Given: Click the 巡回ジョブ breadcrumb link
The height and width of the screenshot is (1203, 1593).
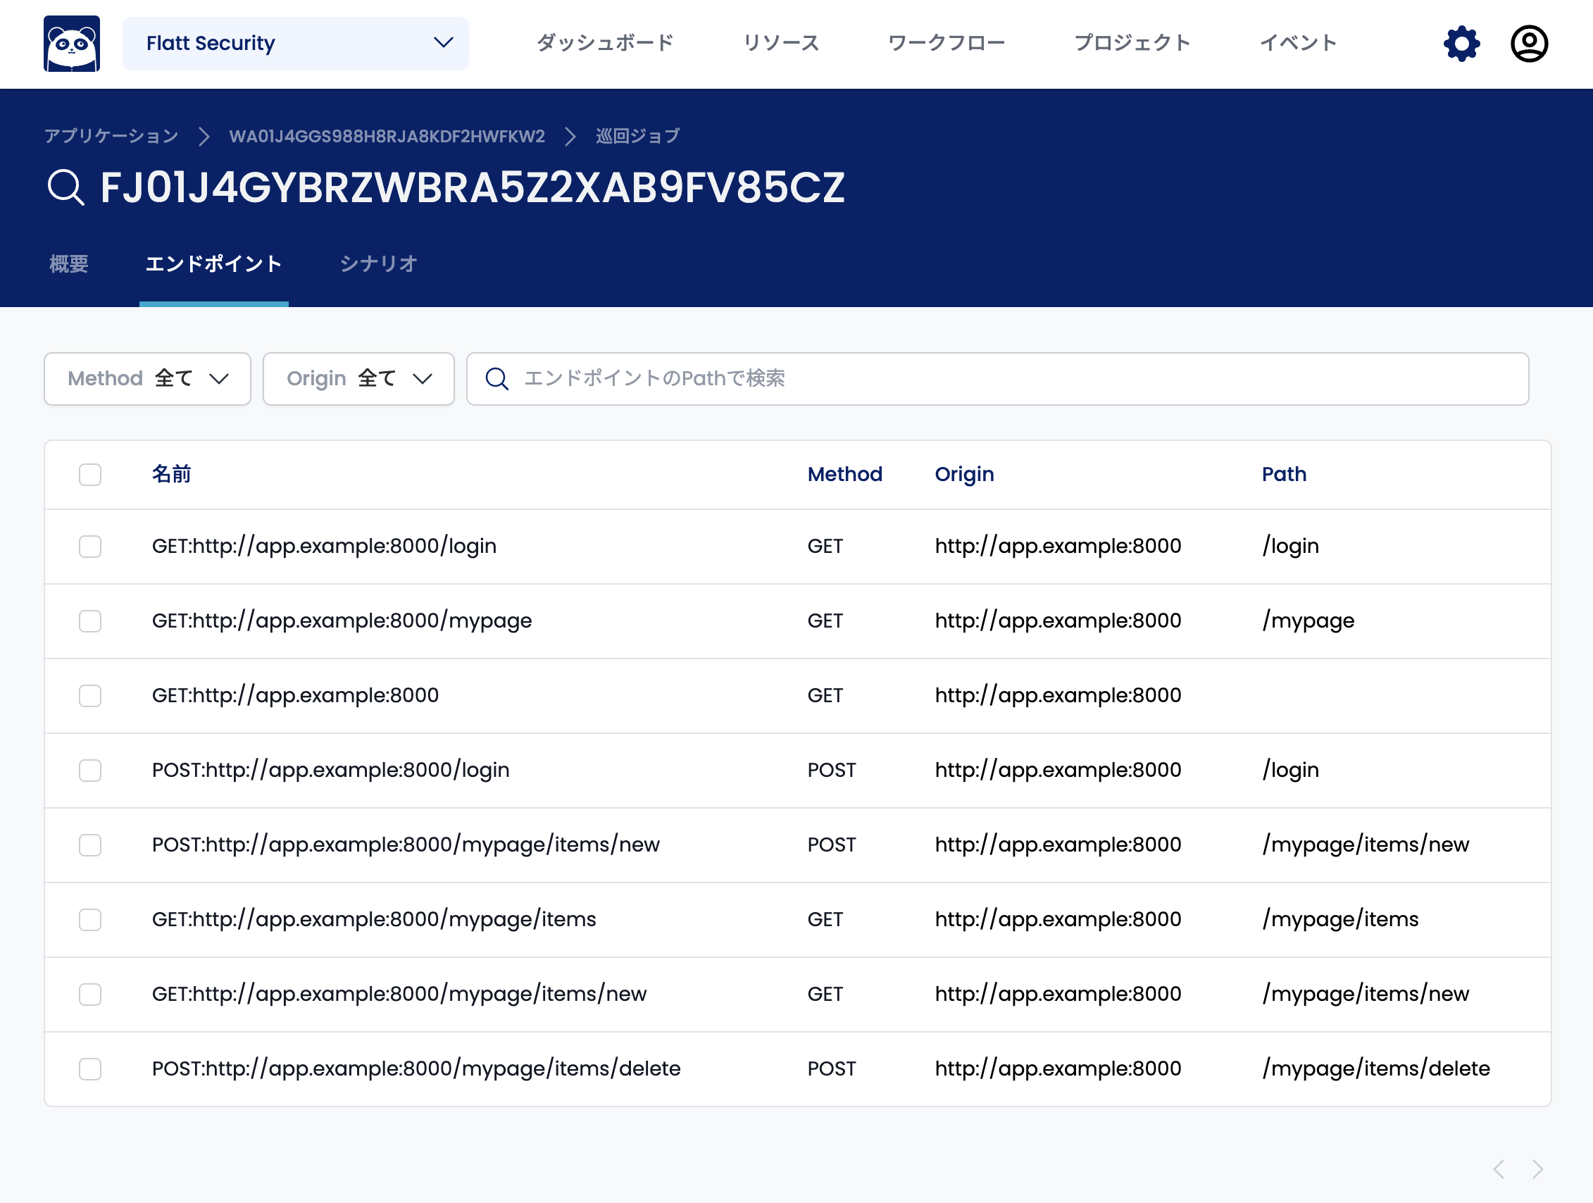Looking at the screenshot, I should (637, 136).
